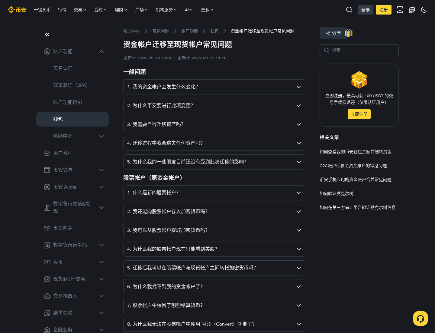Image resolution: width=435 pixels, height=333 pixels.
Task: Click the 现货&杠杆交易 icon
Action: 47,279
